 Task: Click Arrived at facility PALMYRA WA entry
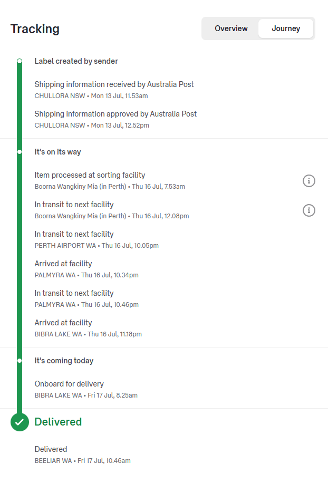point(86,269)
